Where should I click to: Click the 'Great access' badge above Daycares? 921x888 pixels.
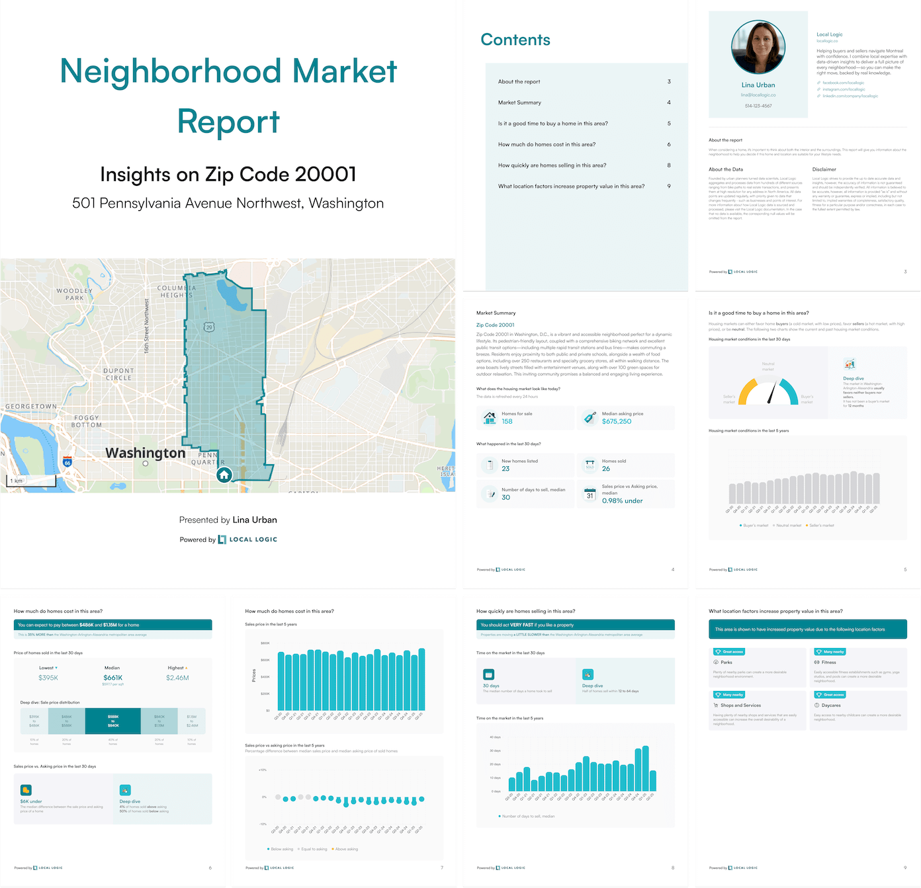coord(830,695)
